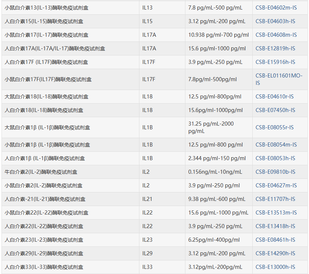Open product link CSB-E04603h-IS

click(x=275, y=21)
